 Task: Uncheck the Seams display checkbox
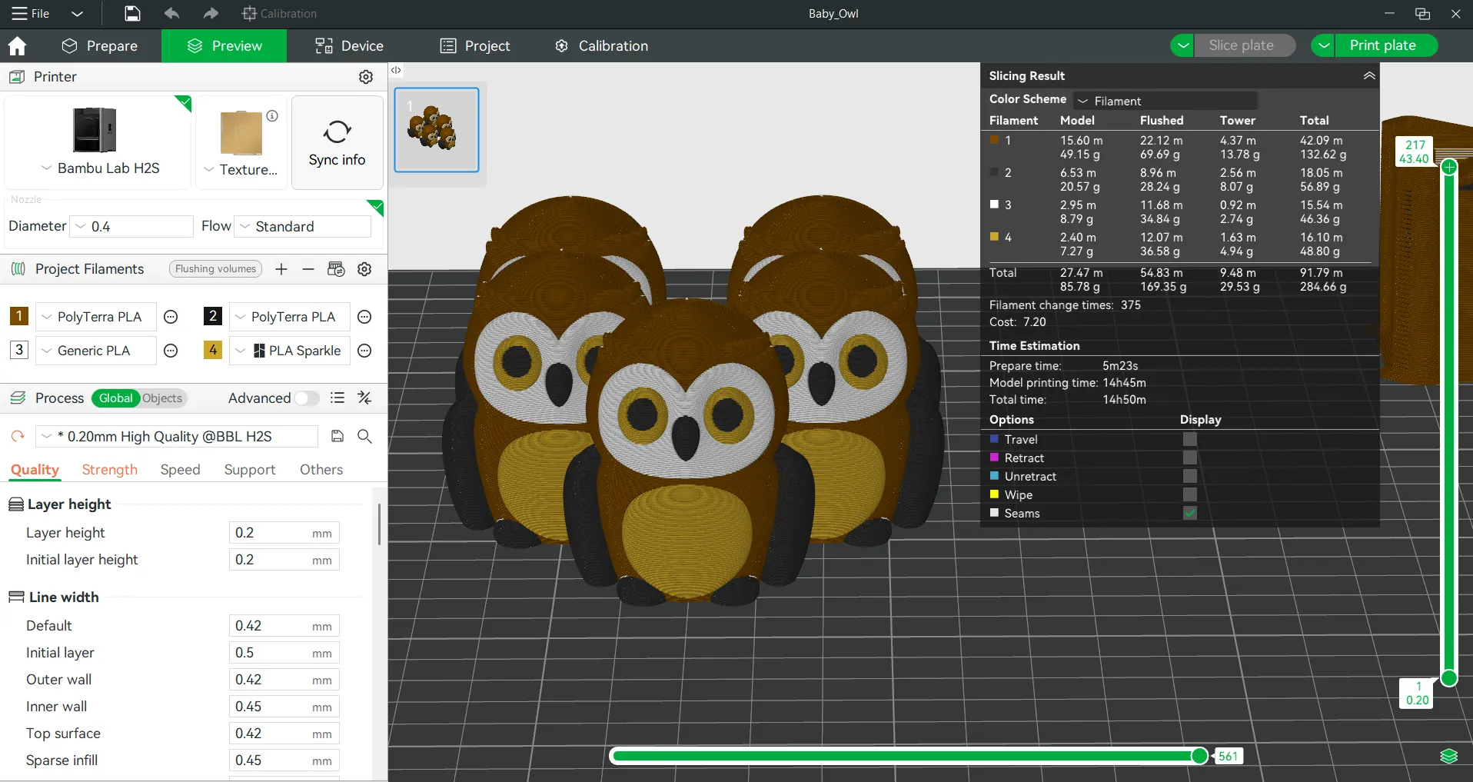point(1189,513)
